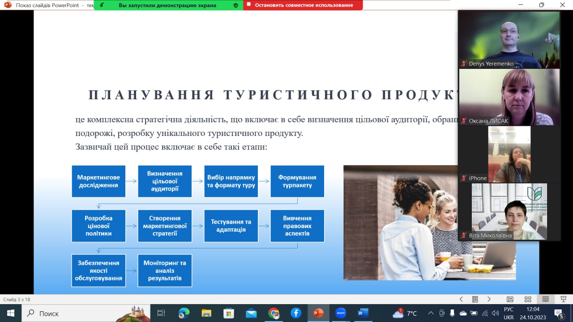The height and width of the screenshot is (322, 573).
Task: Click the 'Моніторинг та аналіз результатів' block
Action: click(x=165, y=271)
